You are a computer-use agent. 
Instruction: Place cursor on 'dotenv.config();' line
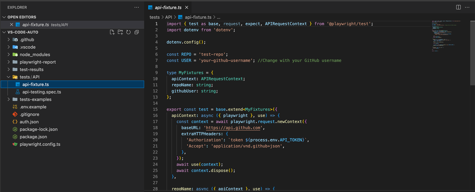click(186, 42)
